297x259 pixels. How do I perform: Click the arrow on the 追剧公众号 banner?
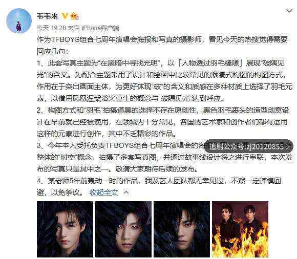click(288, 146)
